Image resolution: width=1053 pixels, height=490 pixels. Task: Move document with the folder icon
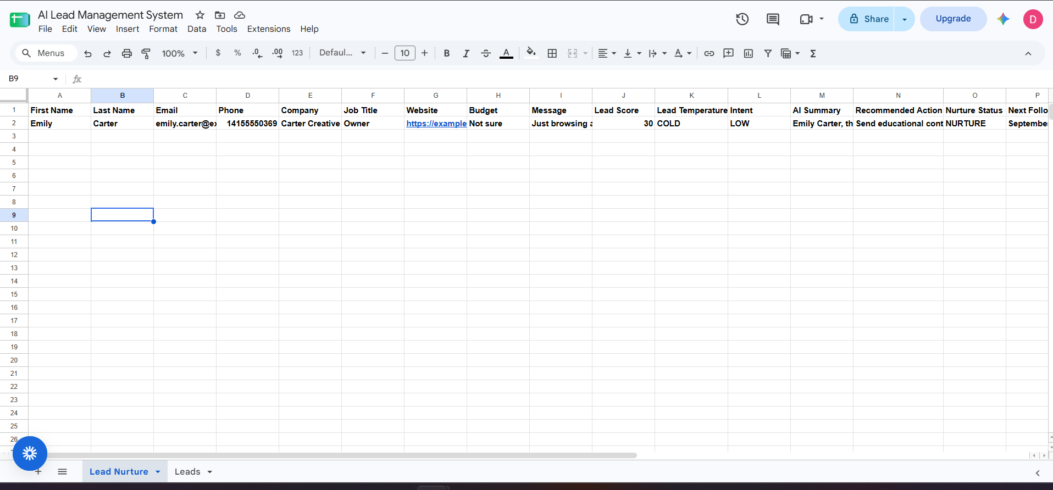220,15
